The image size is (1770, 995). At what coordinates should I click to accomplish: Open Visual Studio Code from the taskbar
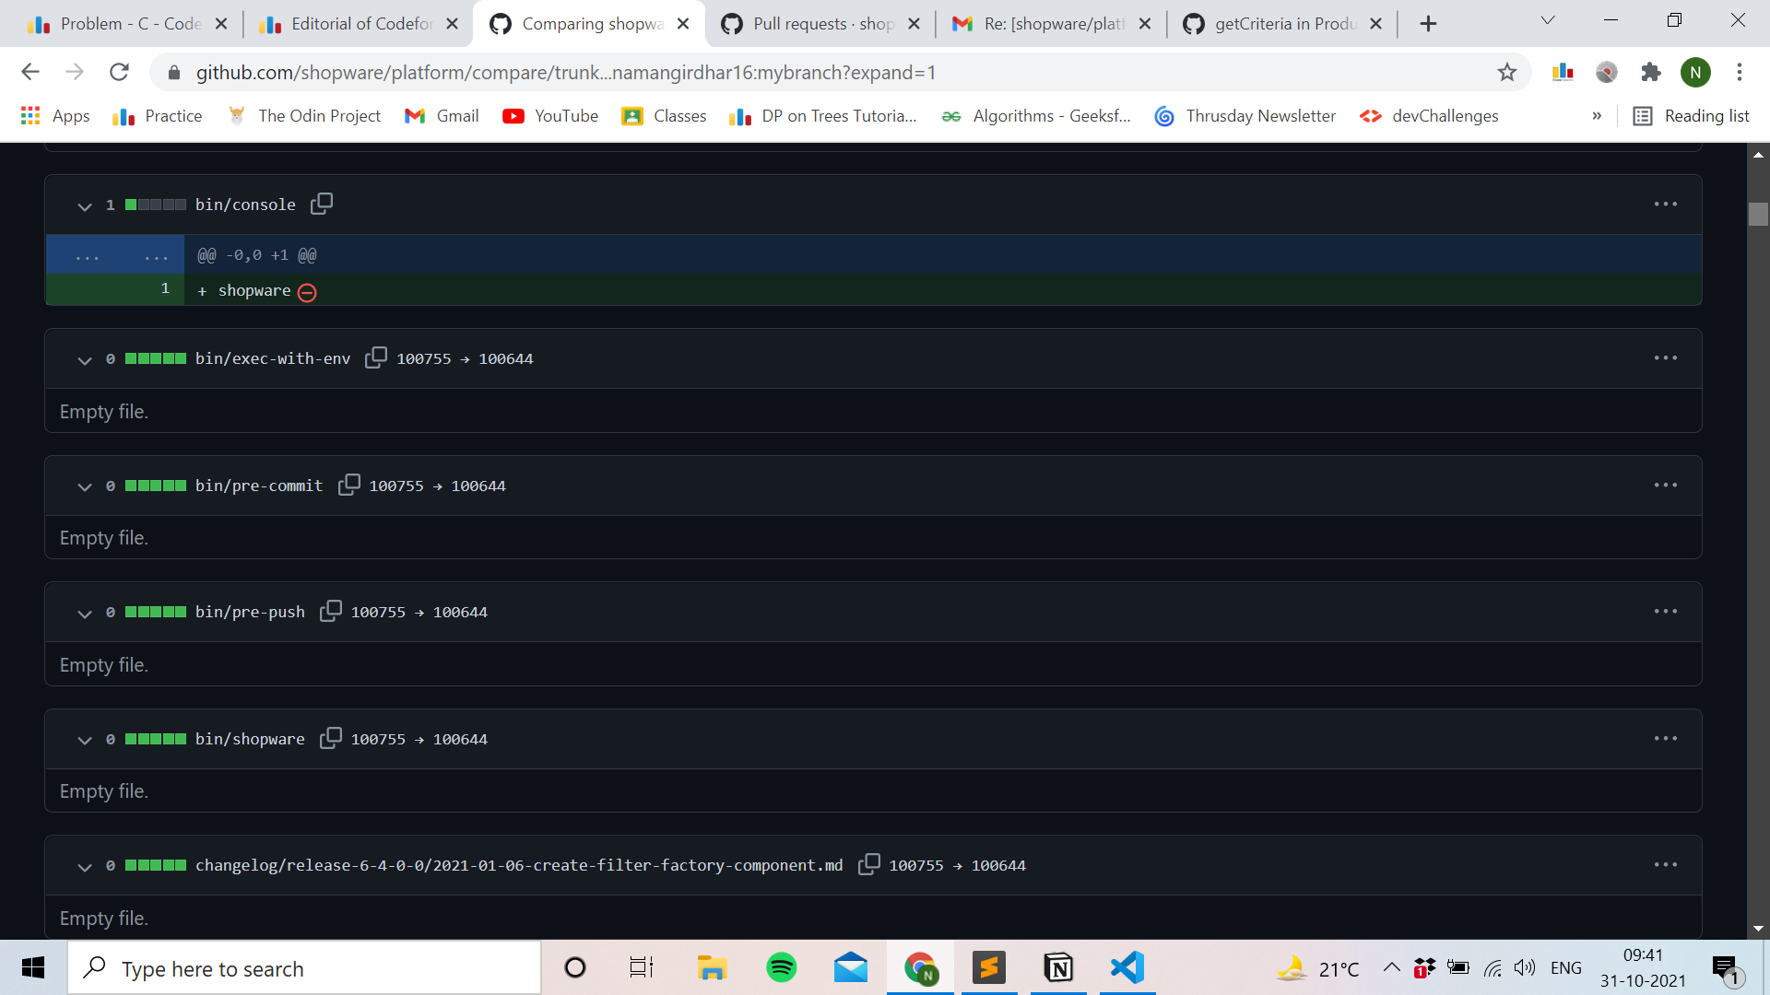(x=1127, y=967)
